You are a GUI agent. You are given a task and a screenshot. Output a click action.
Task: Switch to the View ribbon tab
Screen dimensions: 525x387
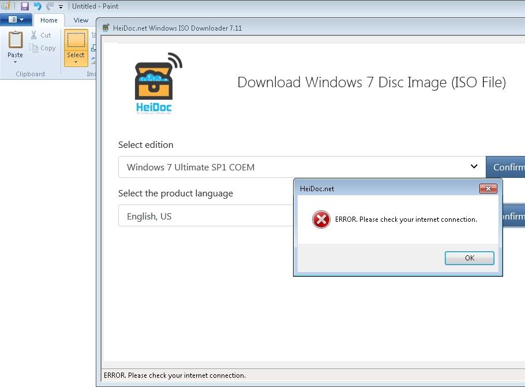pos(81,20)
